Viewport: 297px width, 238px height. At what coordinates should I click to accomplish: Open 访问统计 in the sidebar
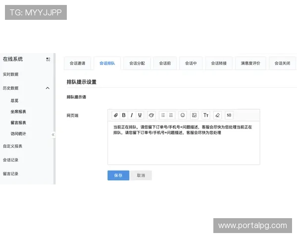[x=18, y=133]
